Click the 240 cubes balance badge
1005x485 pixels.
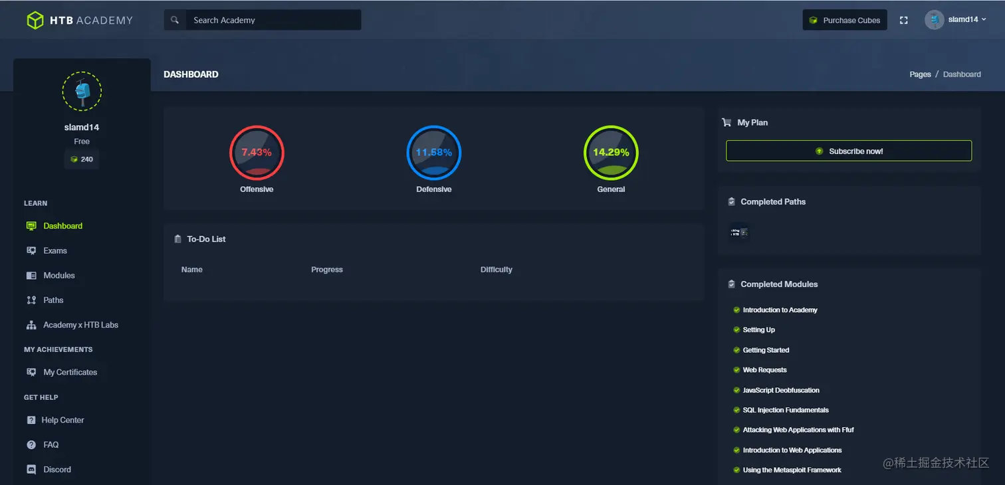(82, 159)
